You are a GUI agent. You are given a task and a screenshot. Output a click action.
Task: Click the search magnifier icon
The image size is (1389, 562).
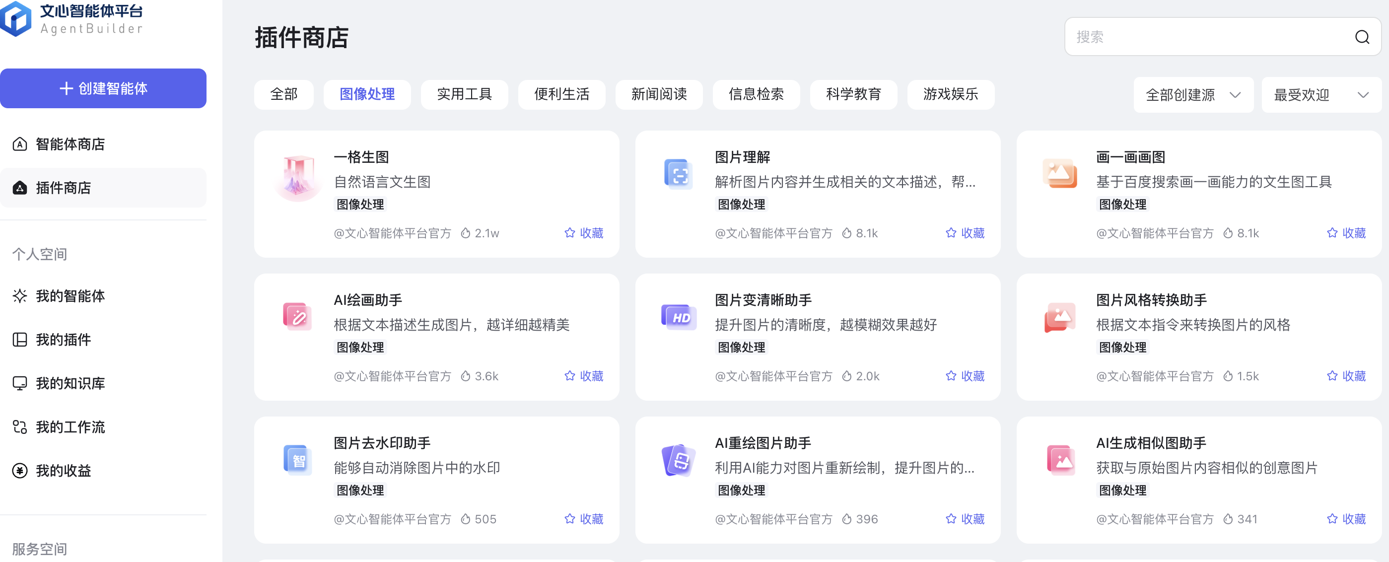[1362, 37]
